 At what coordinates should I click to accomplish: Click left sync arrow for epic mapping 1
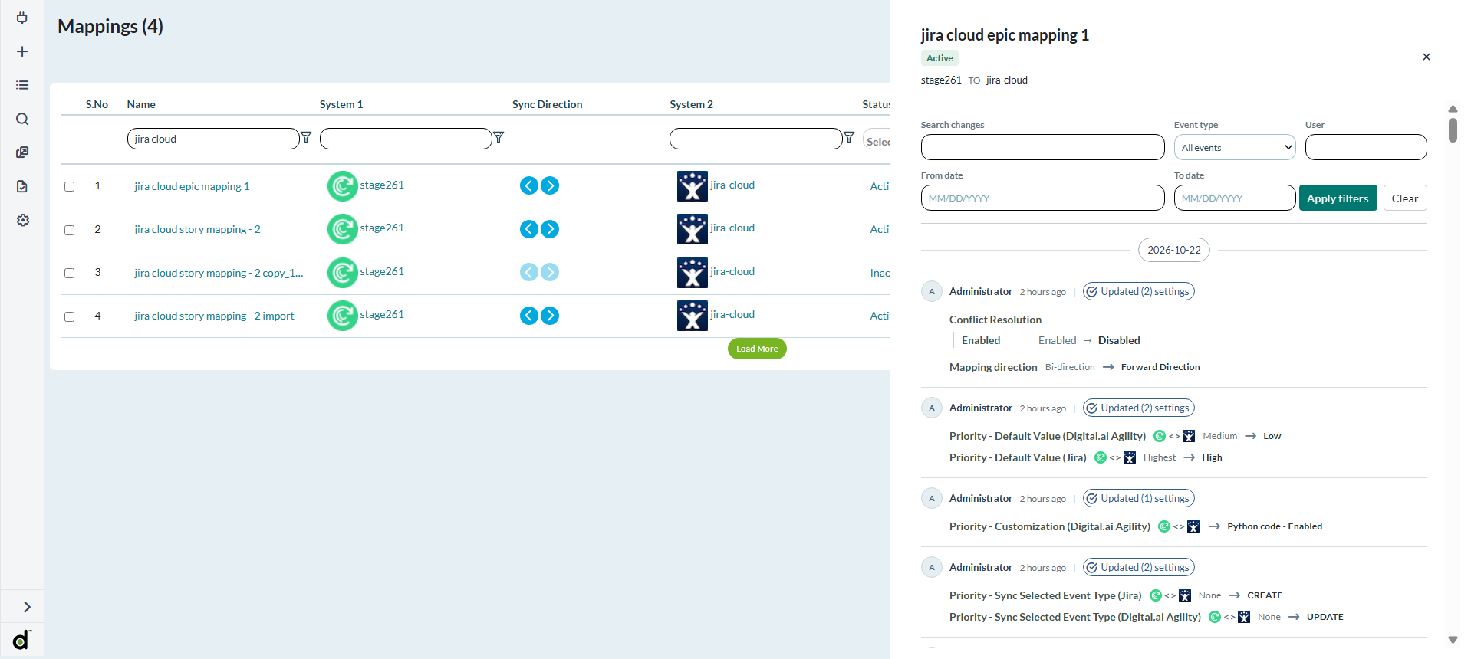pos(529,185)
